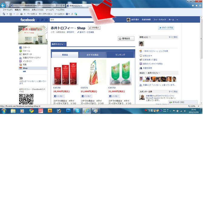The height and width of the screenshot is (203, 203).
Task: Click the browser back arrow button
Action: [3, 5]
